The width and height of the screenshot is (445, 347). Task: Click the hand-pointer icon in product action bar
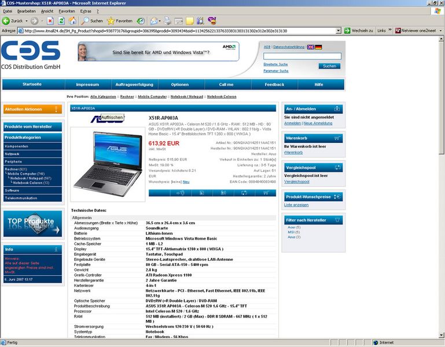click(181, 193)
